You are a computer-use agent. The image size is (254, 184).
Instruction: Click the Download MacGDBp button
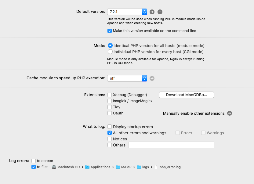[186, 95]
